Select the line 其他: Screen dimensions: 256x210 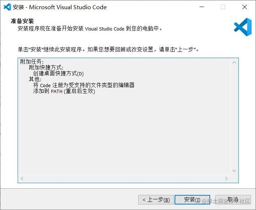click(x=35, y=79)
